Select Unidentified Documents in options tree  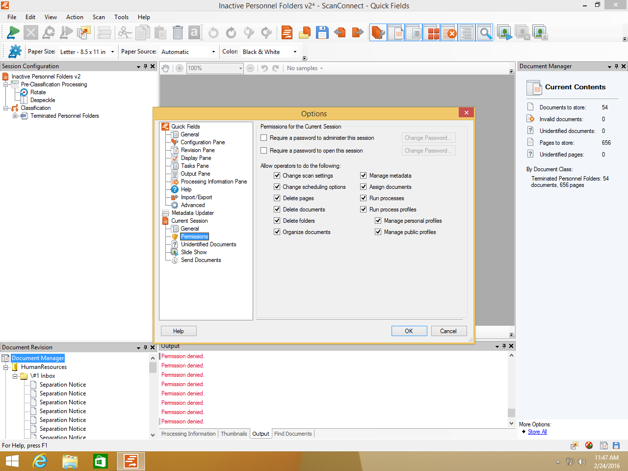click(209, 244)
